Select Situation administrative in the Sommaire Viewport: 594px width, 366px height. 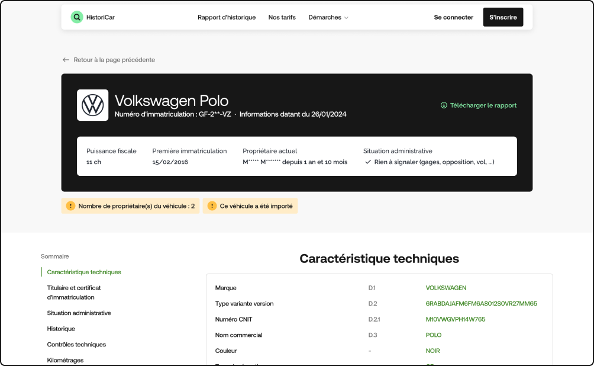pyautogui.click(x=79, y=313)
